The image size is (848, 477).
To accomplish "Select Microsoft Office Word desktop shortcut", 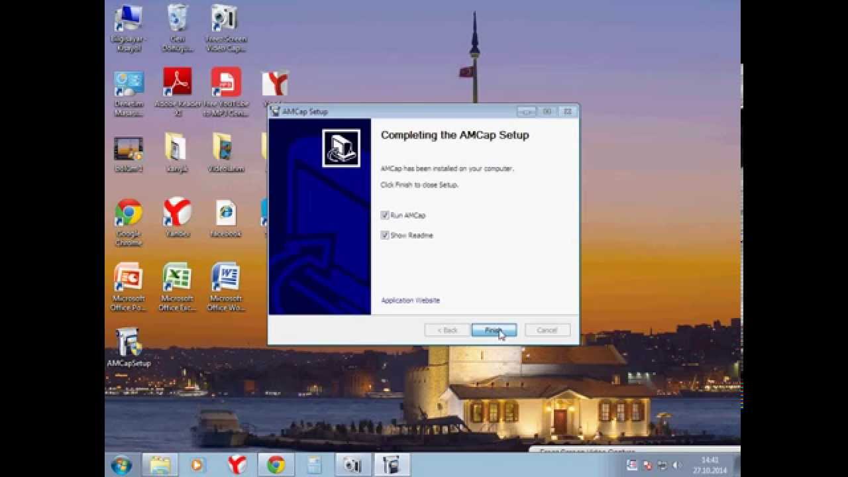I will pyautogui.click(x=226, y=287).
